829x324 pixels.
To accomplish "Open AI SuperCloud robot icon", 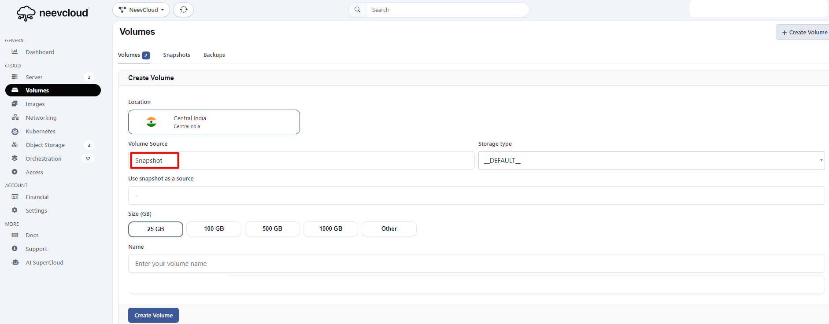I will pyautogui.click(x=15, y=262).
